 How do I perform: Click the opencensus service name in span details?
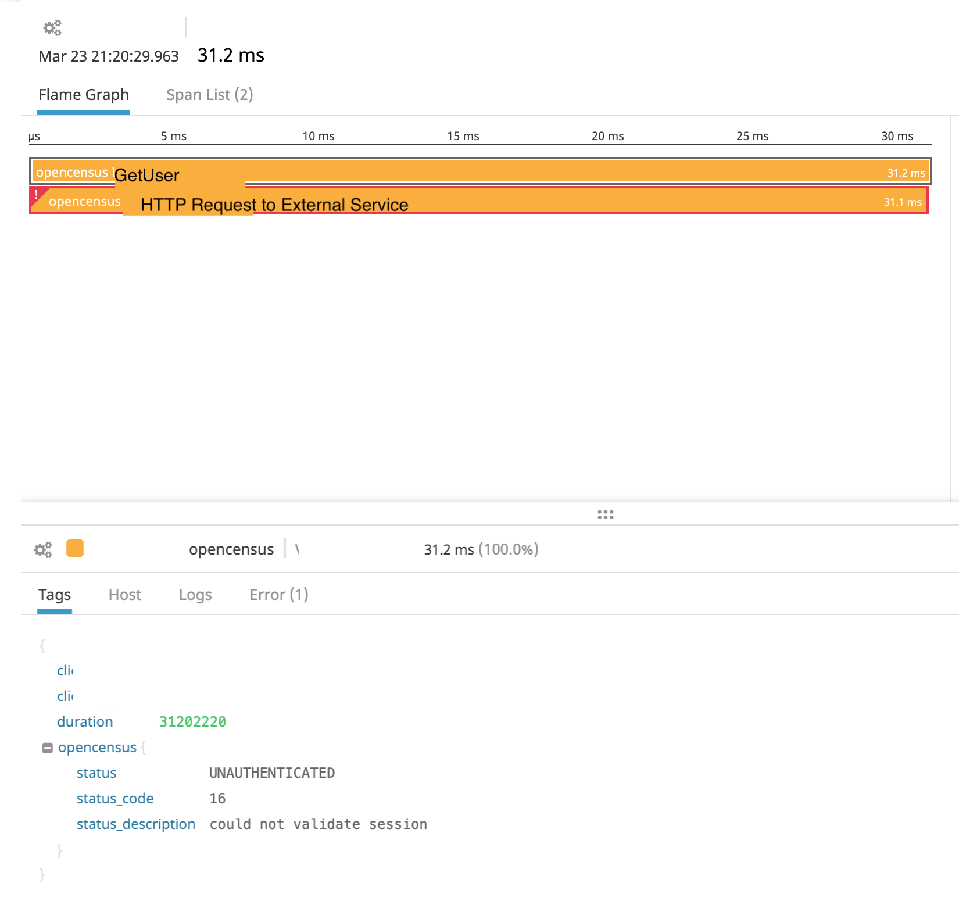(231, 549)
